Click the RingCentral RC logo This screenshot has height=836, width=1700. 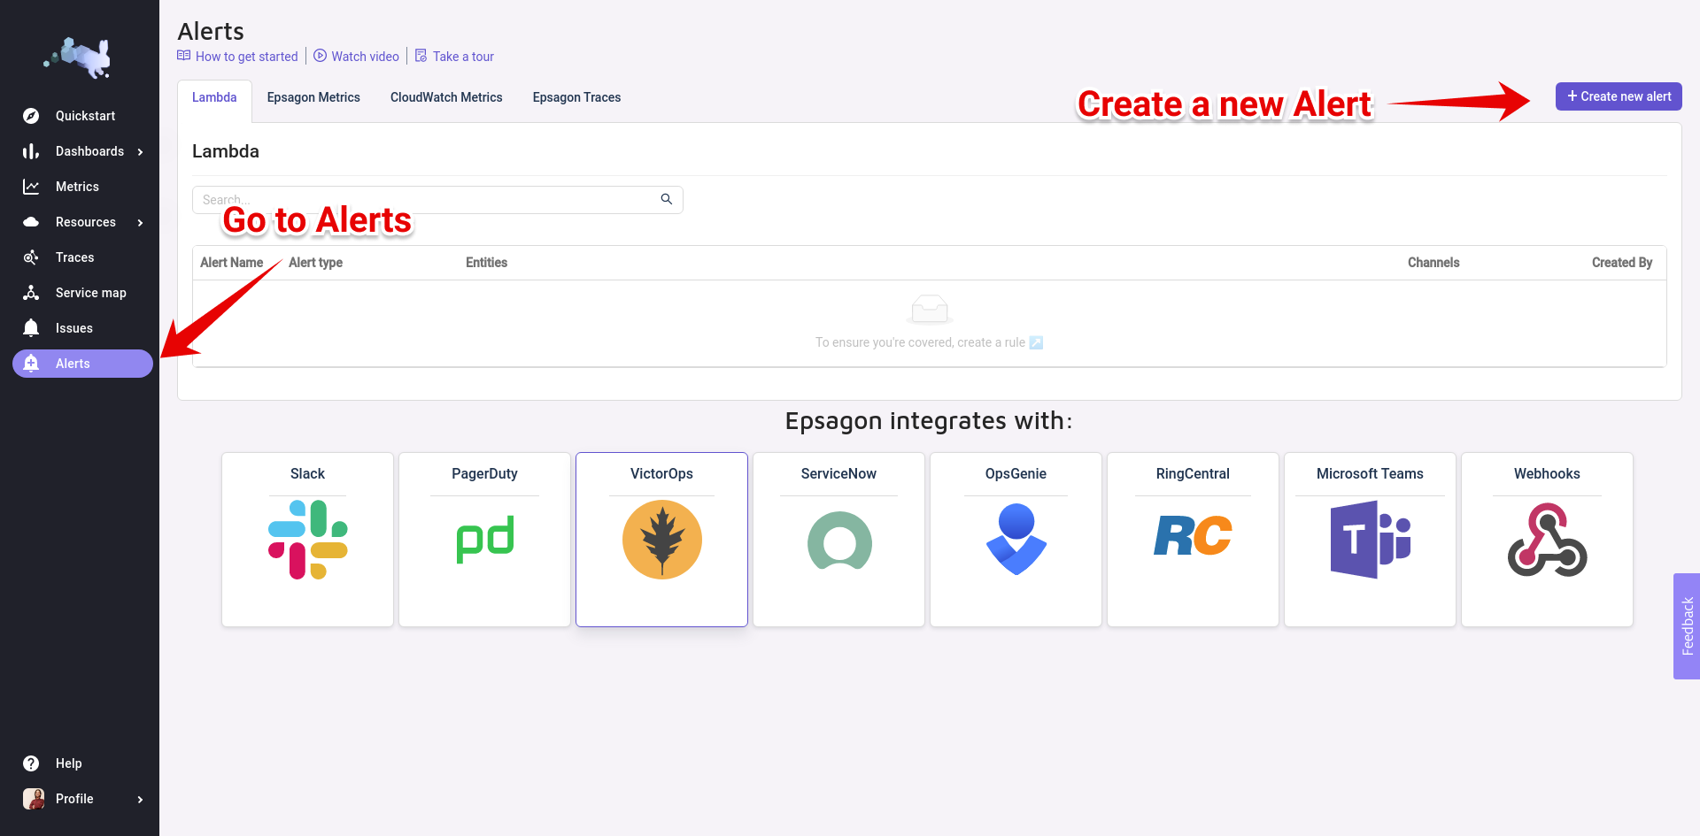pyautogui.click(x=1194, y=535)
